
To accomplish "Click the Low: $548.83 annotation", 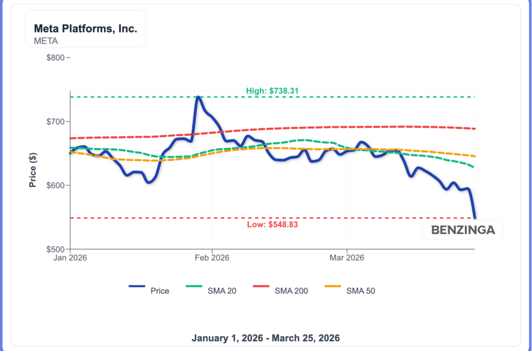I will [x=272, y=225].
